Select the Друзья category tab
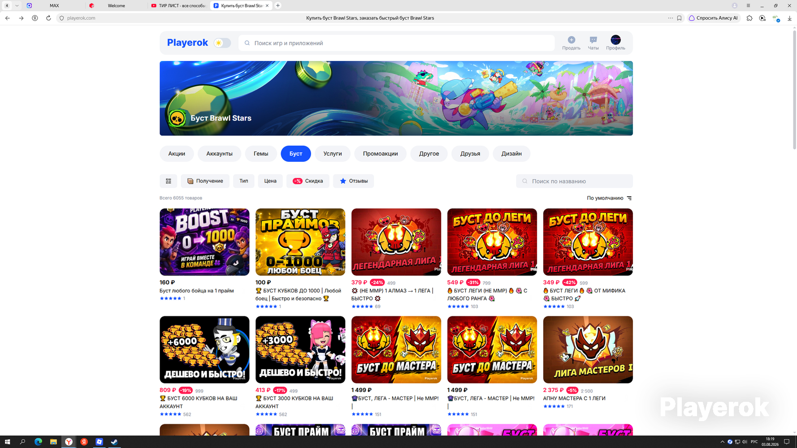 pos(470,154)
